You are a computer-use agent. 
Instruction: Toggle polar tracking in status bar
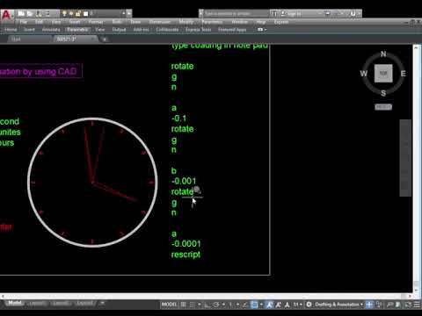(216, 305)
